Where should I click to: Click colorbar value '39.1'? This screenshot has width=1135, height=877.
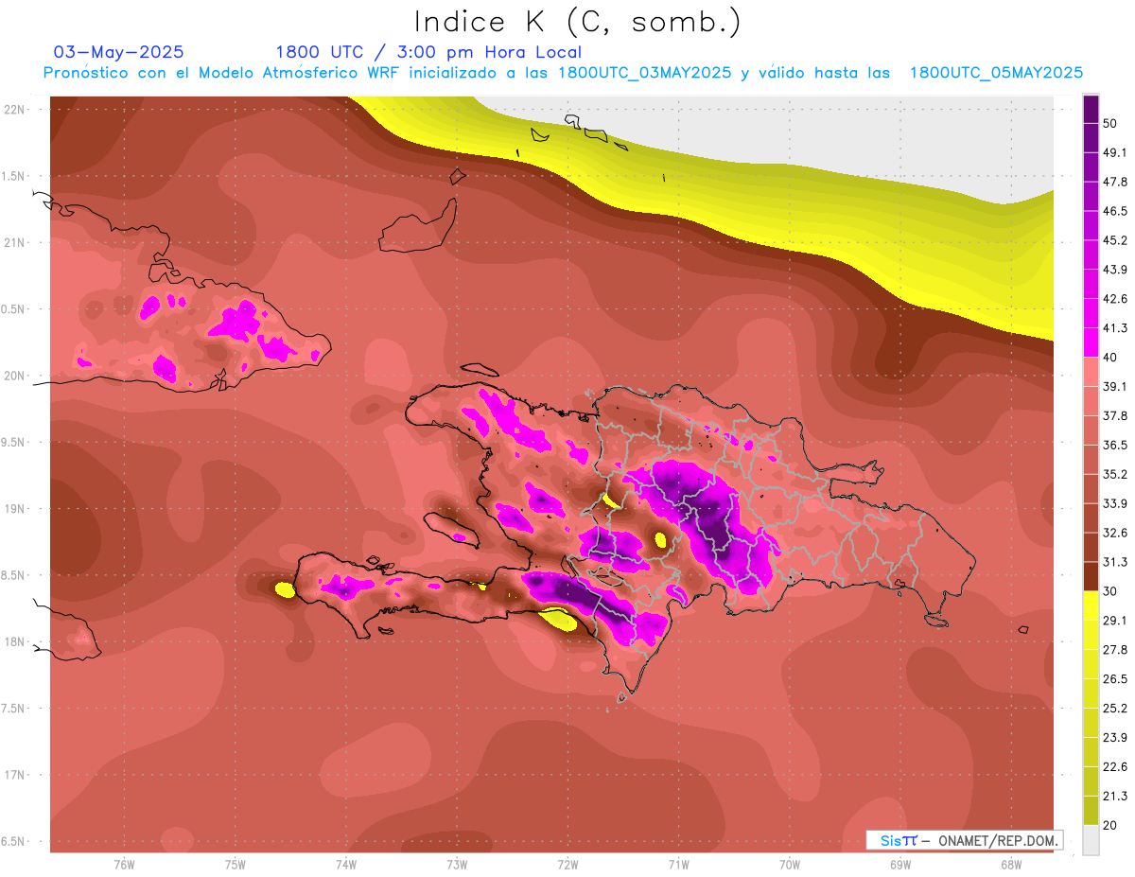click(x=1115, y=386)
